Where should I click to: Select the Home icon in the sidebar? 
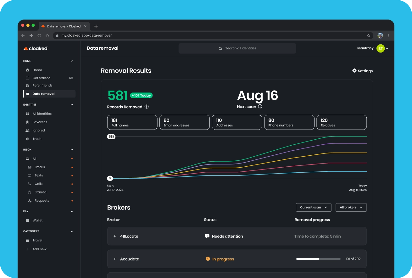tap(27, 70)
